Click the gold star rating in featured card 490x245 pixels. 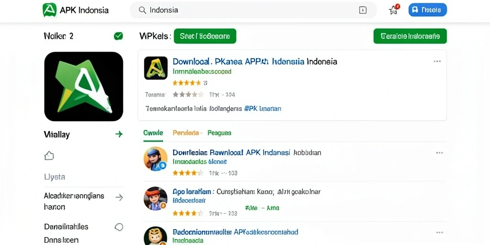(187, 83)
